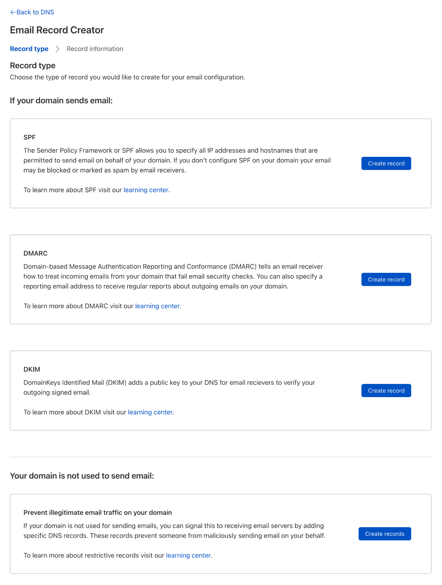Click 'Your domain is not used to send email' heading
Viewport: 442px width, 585px height.
82,476
